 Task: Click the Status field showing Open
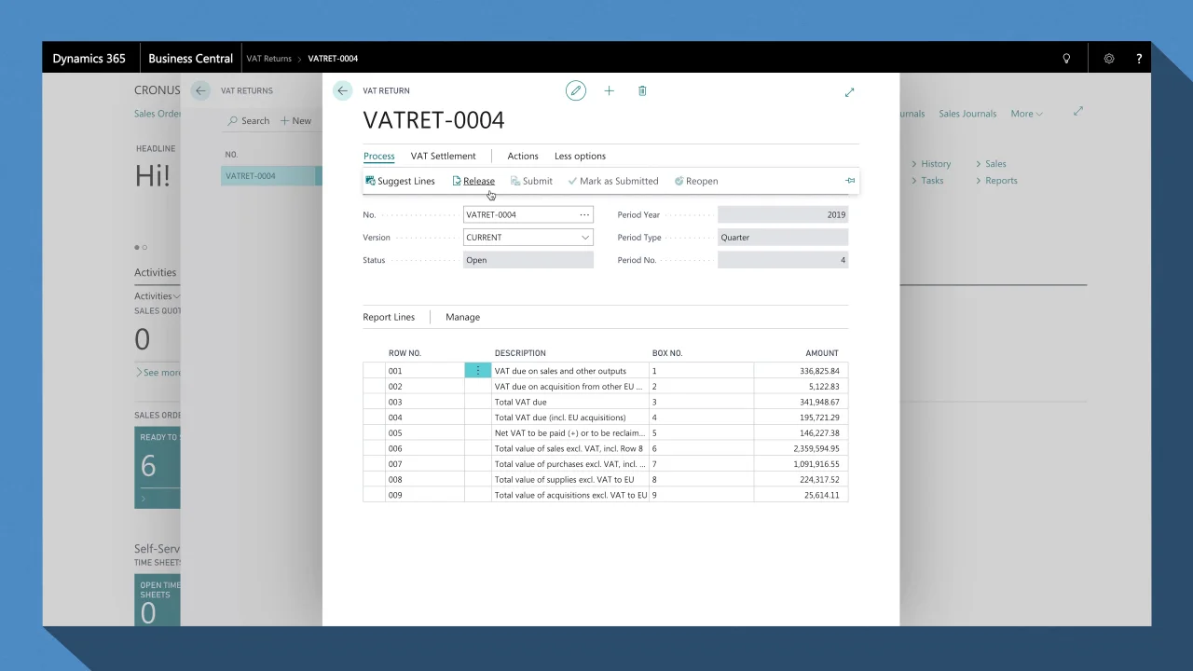coord(528,260)
